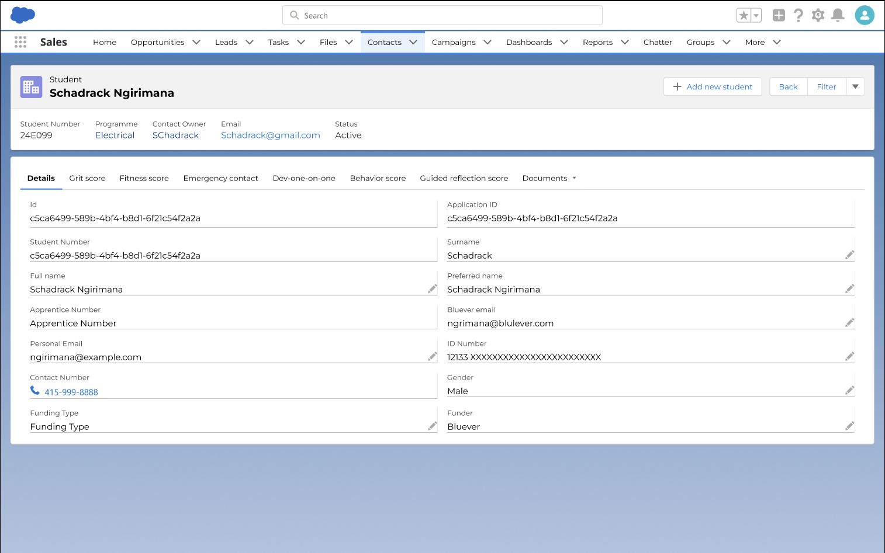Click the notifications bell icon

[x=838, y=15]
